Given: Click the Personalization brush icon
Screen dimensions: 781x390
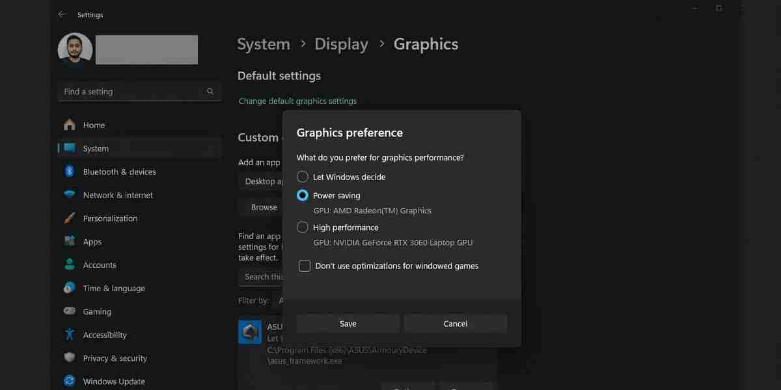Looking at the screenshot, I should (x=70, y=218).
